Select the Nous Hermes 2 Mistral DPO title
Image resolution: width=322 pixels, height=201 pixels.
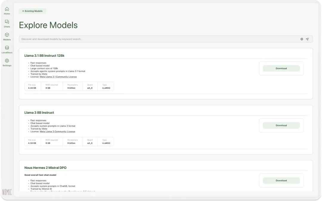[45, 168]
